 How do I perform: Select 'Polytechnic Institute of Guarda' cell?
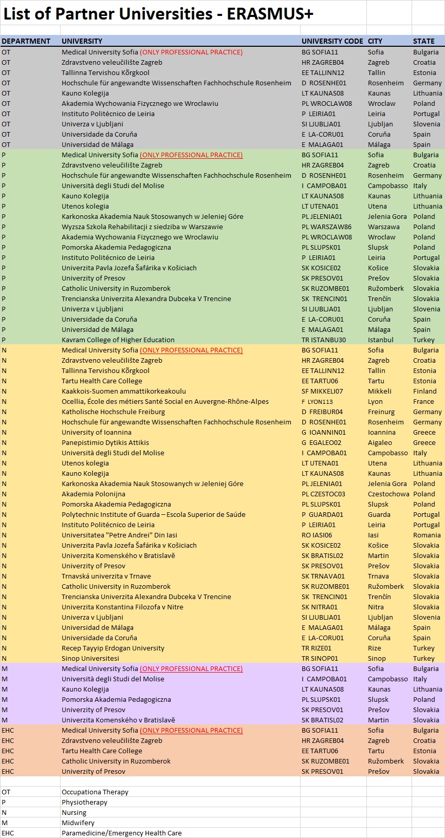[154, 514]
